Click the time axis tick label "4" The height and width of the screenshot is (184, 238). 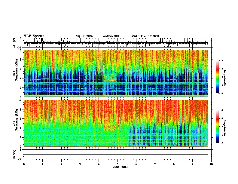point(99,164)
